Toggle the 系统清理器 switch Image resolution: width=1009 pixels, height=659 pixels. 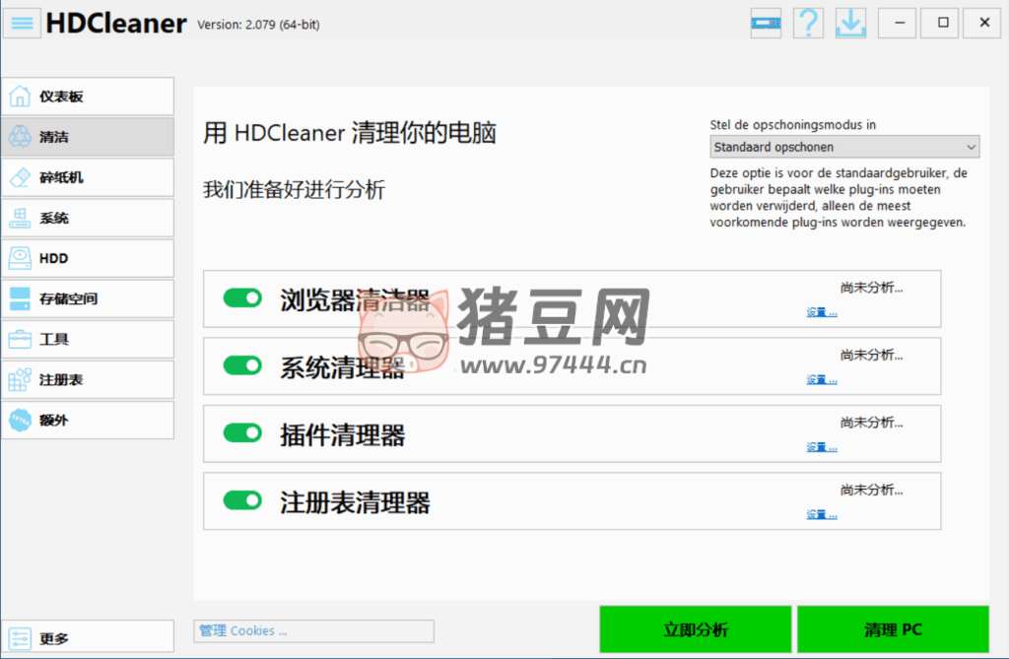click(x=242, y=365)
